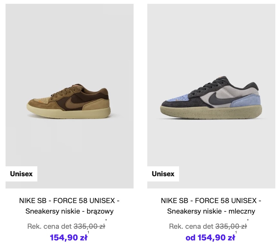This screenshot has width=280, height=248.
Task: Click the "Sneakersy niskie - mleczny" text line
Action: 211,211
